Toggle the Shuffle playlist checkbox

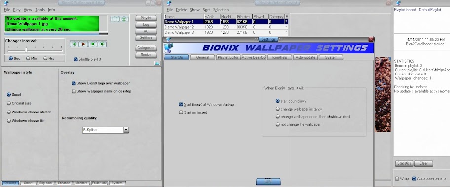coord(76,59)
